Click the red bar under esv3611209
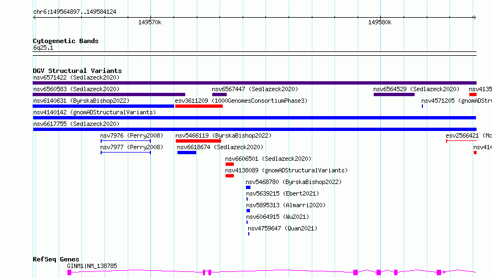Viewport: 492px width, 278px height. pos(199,106)
